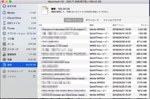The width and height of the screenshot is (150, 99).
Task: Close the window with red button
Action: pos(3,1)
